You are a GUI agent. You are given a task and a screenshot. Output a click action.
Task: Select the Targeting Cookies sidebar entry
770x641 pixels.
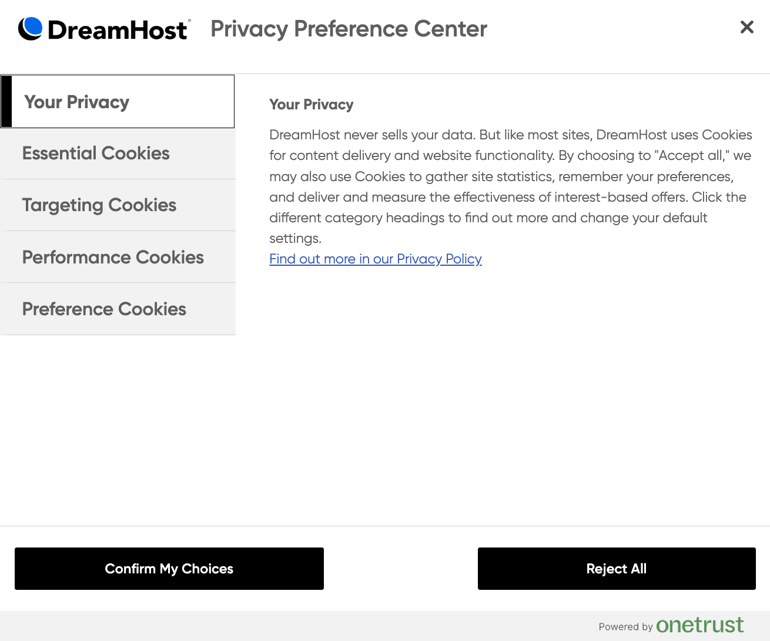pyautogui.click(x=99, y=205)
